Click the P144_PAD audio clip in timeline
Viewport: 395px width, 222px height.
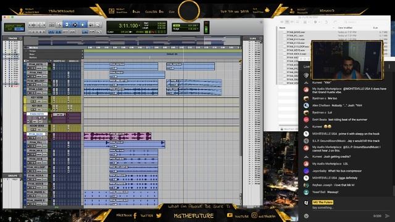[x=137, y=75]
